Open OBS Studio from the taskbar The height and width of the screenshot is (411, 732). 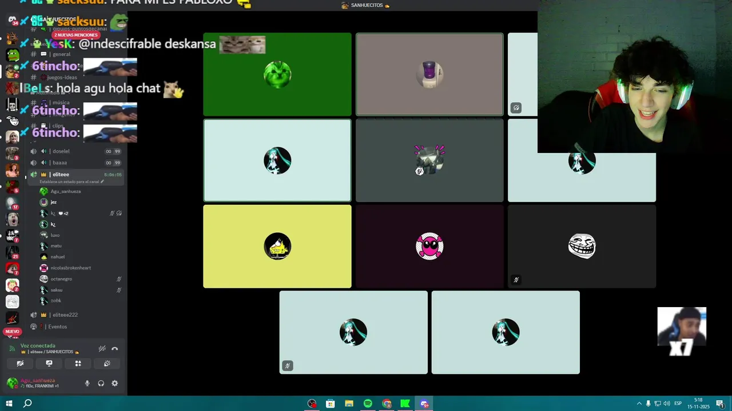pos(312,404)
